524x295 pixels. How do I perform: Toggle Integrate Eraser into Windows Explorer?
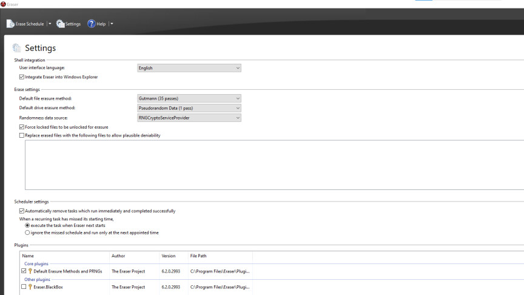click(x=22, y=77)
